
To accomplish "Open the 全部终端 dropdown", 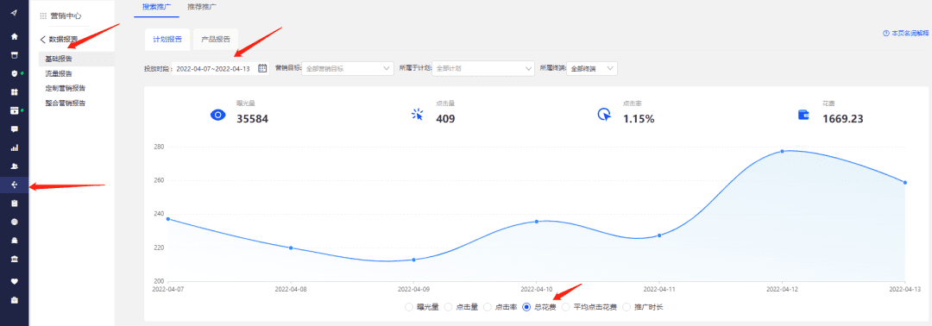I will pos(592,68).
